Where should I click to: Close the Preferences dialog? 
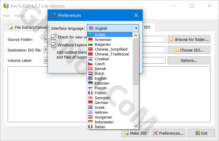click(136, 15)
